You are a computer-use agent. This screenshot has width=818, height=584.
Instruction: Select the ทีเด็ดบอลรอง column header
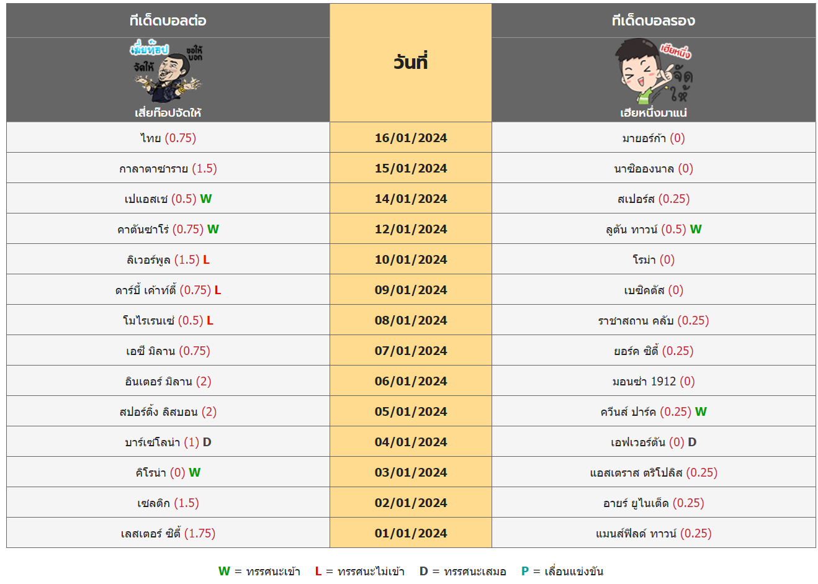click(654, 20)
